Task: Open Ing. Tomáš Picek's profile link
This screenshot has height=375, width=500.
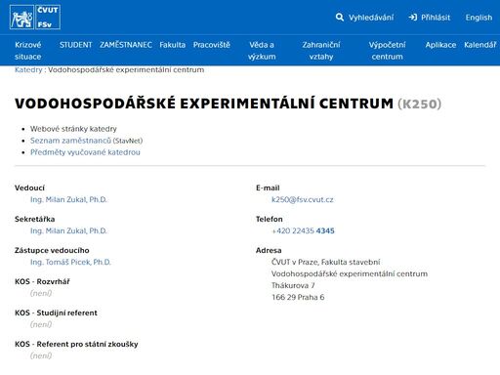Action: tap(70, 262)
